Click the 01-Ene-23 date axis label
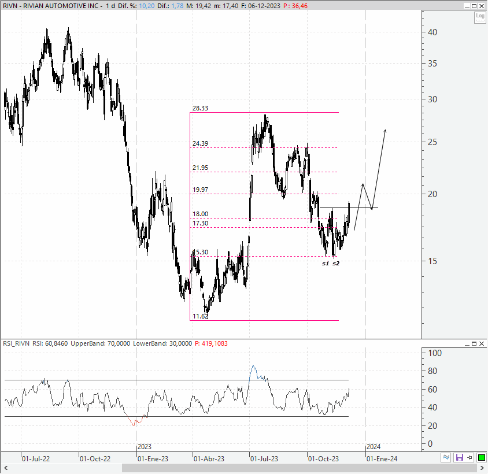The height and width of the screenshot is (474, 488). pos(153,459)
